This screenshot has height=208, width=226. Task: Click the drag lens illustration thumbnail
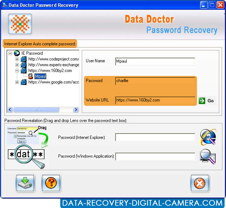(27, 147)
